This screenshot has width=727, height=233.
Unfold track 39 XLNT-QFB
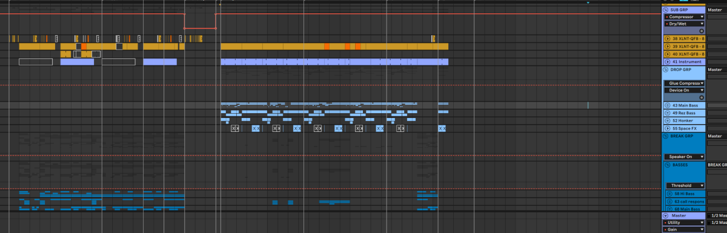coord(668,46)
